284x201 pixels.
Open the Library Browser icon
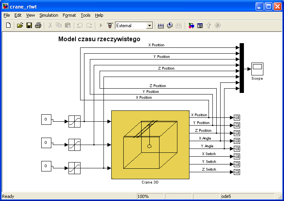pyautogui.click(x=191, y=26)
